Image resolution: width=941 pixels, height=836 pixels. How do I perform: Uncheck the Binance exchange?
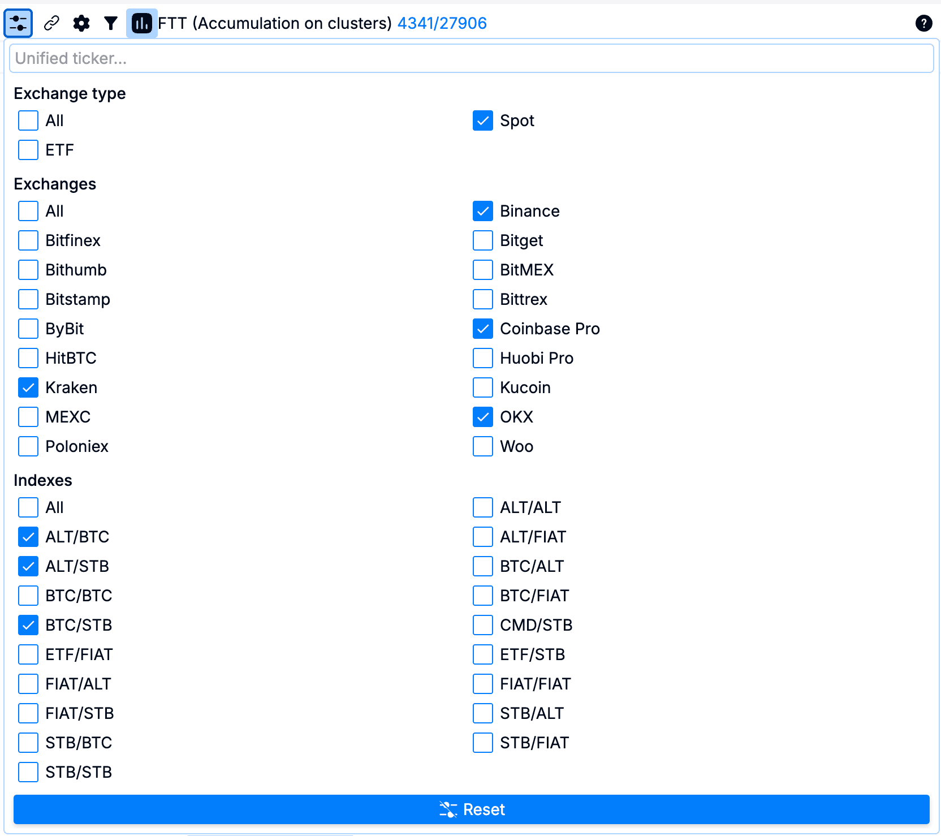tap(483, 211)
